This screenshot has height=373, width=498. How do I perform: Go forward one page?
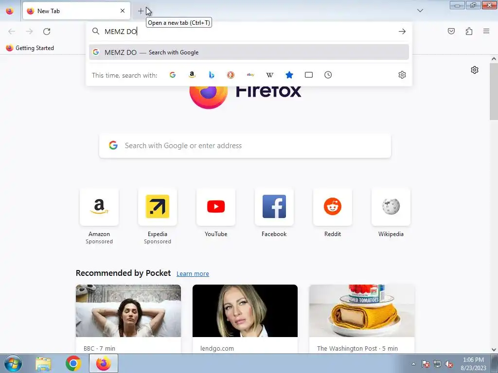pos(29,32)
